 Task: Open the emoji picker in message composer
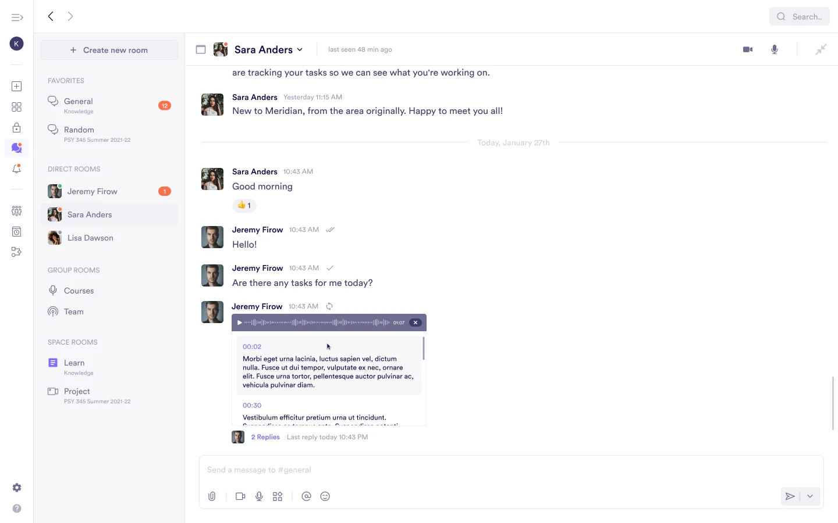click(325, 496)
